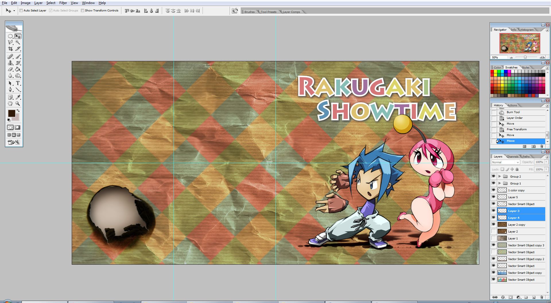Switch to the Histogram tab
Viewport: 551px width, 303px height.
click(527, 30)
